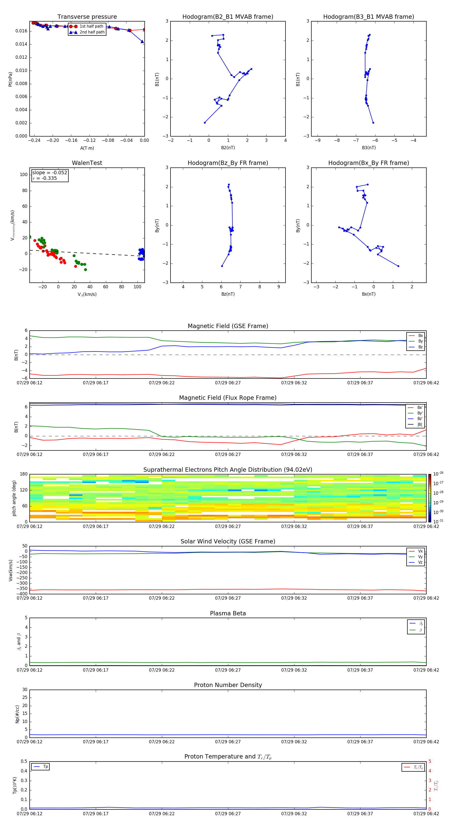Click the "WalenTest" plot title

(x=87, y=163)
